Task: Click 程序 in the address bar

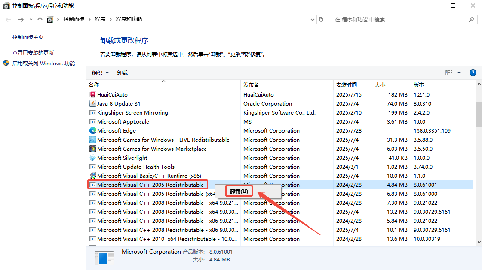Action: click(x=100, y=19)
